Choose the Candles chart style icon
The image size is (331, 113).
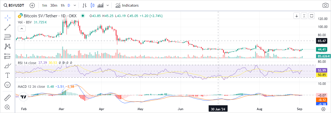tap(93, 5)
